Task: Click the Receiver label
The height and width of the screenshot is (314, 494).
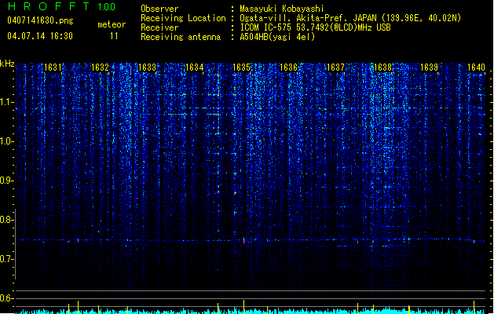Action: [x=159, y=27]
